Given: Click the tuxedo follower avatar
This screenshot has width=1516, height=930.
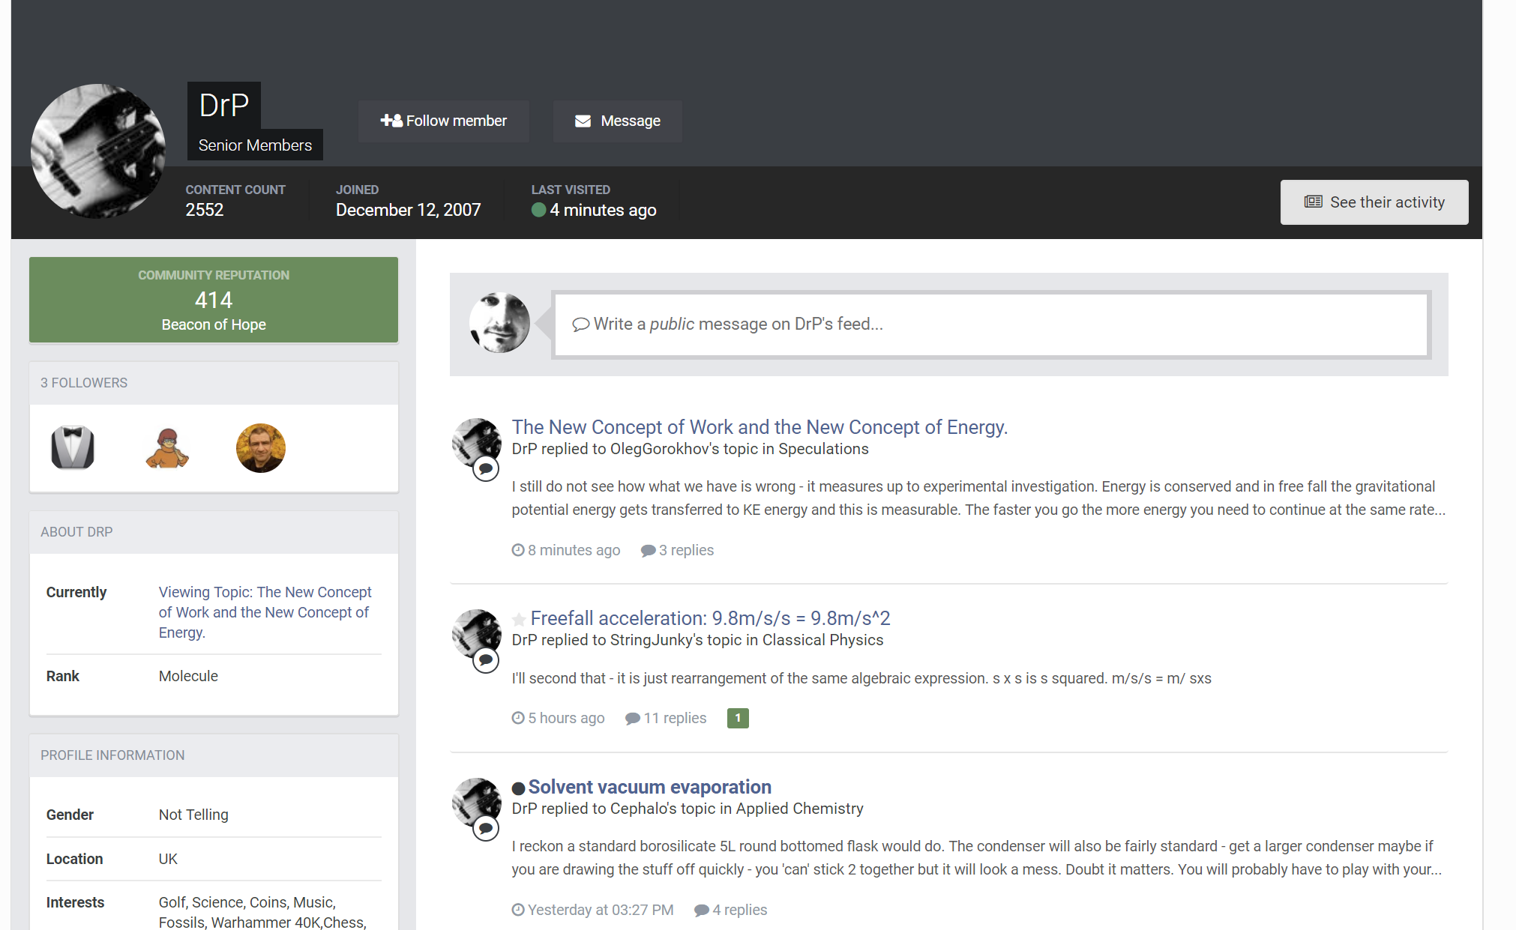Looking at the screenshot, I should tap(73, 447).
